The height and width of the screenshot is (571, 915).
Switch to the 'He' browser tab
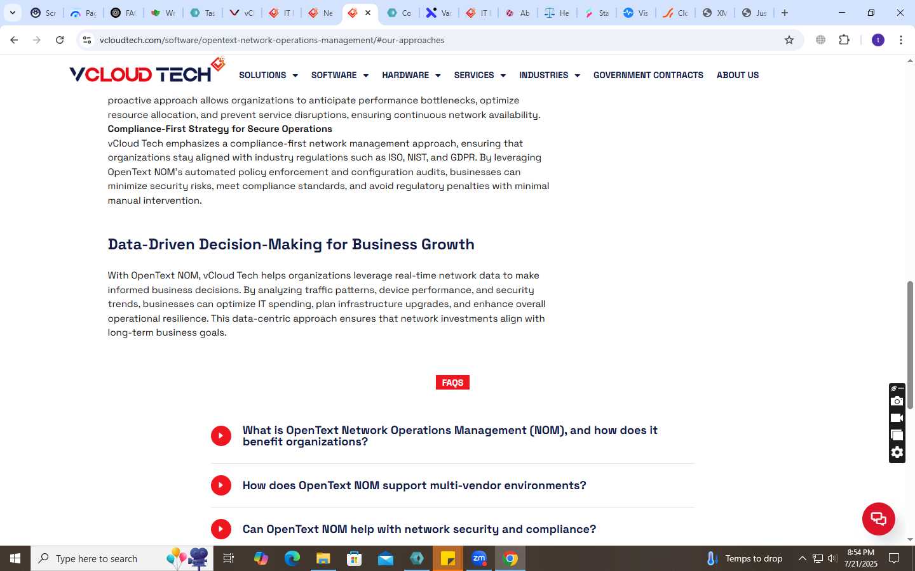[x=557, y=13]
